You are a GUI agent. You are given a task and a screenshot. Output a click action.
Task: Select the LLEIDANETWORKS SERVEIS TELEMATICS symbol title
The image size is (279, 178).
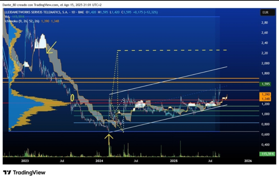tap(36, 12)
